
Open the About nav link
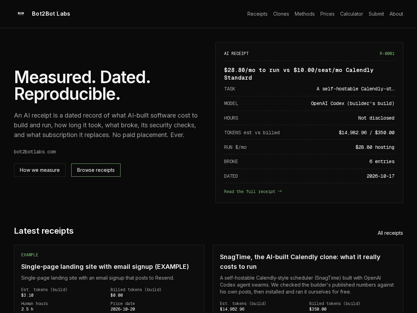pyautogui.click(x=396, y=14)
